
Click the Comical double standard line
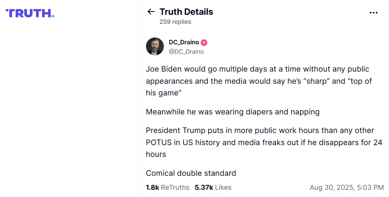coord(191,173)
